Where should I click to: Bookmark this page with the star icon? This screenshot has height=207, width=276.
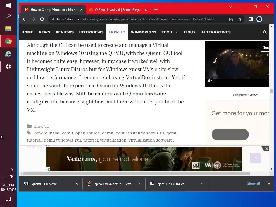(x=240, y=19)
